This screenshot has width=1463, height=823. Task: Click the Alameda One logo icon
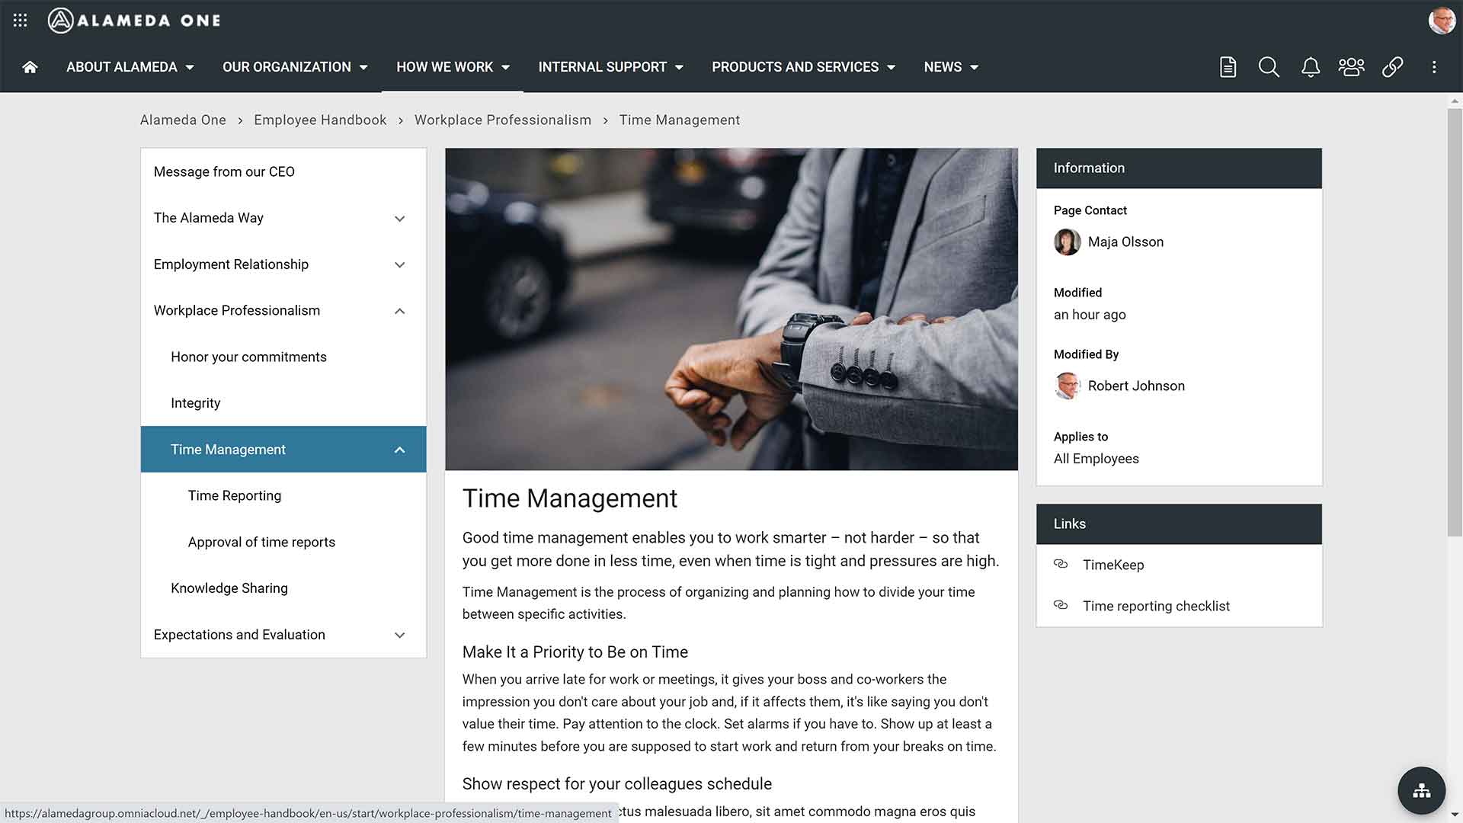coord(61,20)
